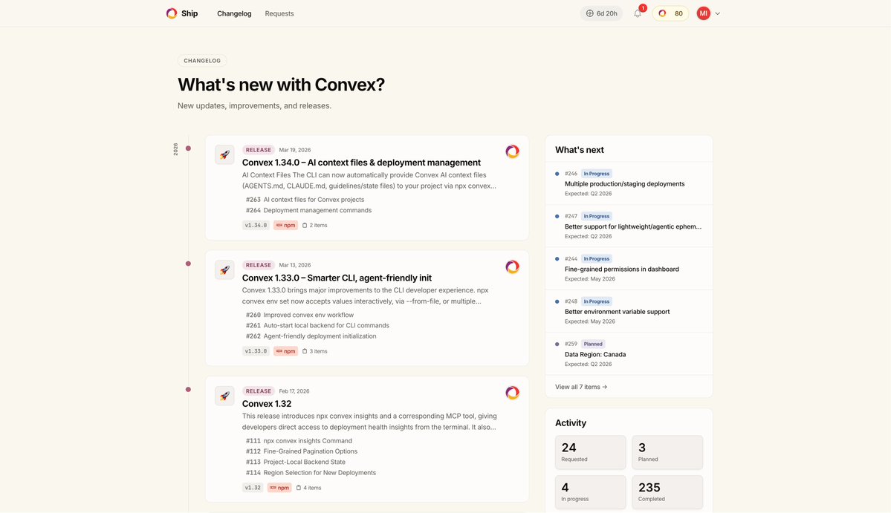The image size is (891, 513).
Task: Open Better environment variable support item
Action: coord(617,312)
